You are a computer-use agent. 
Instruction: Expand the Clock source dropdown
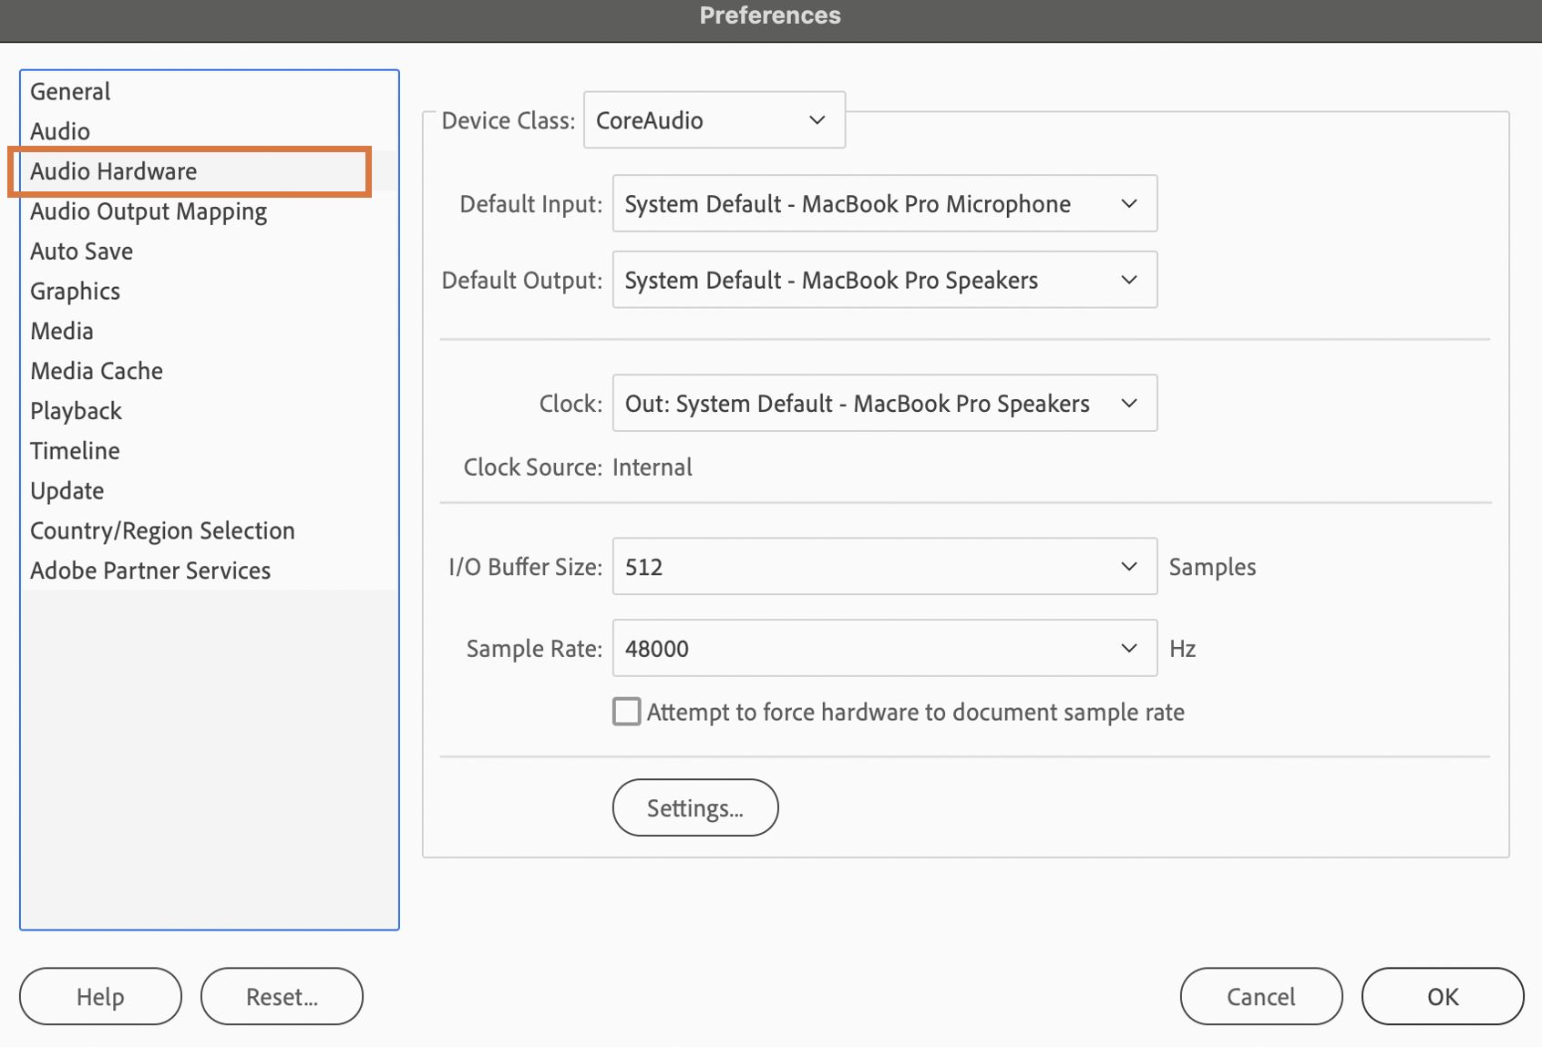[x=884, y=404]
